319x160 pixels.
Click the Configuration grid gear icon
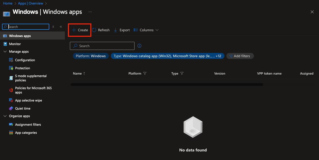tap(11, 60)
